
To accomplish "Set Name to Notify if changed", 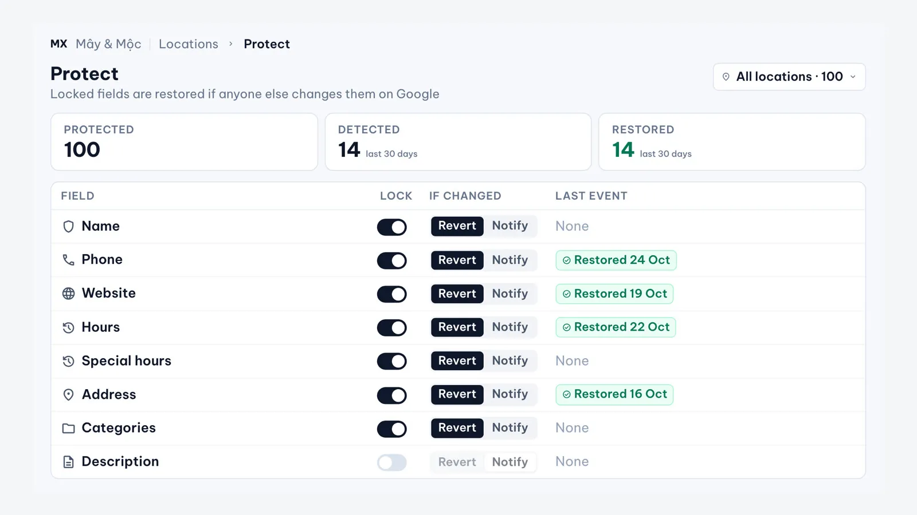I will coord(510,226).
